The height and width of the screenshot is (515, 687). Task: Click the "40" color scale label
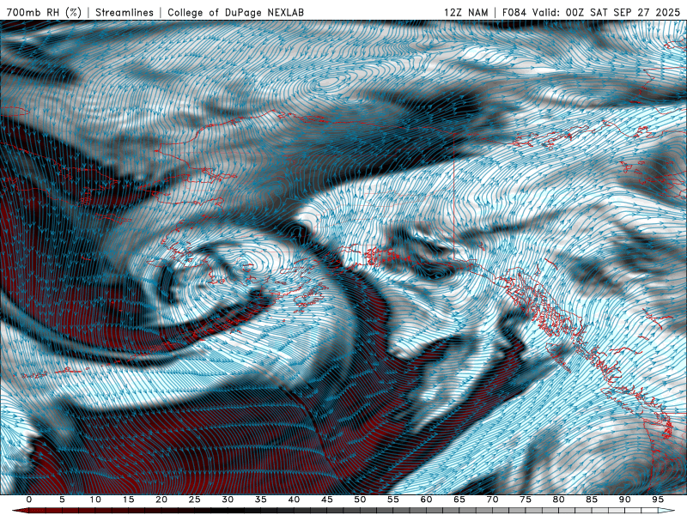point(294,500)
